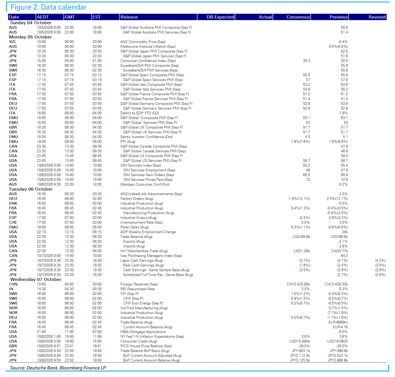The width and height of the screenshot is (395, 377).
Task: Click 'RICS House Price Balance (Sep)' release
Action: click(x=146, y=346)
